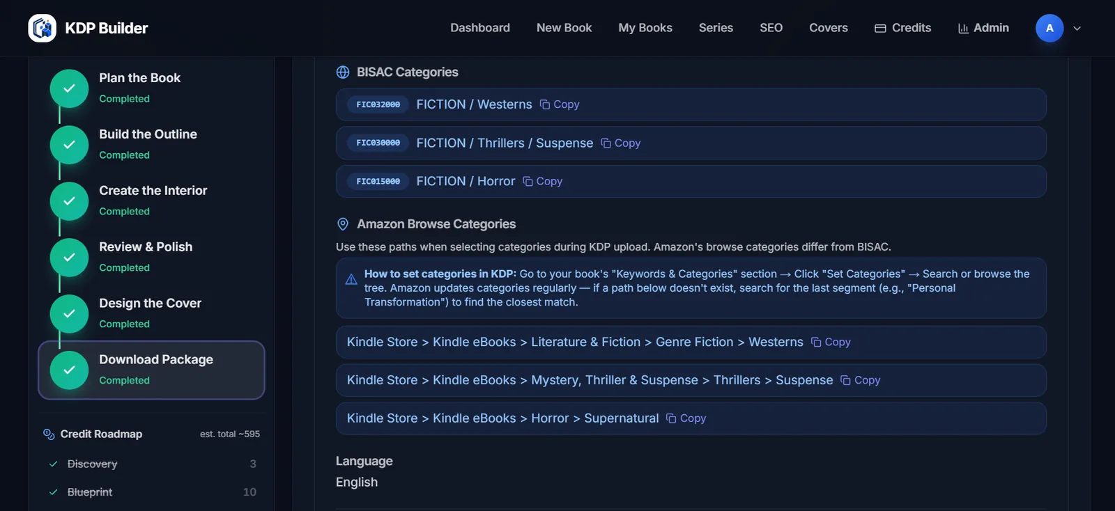This screenshot has width=1115, height=511.
Task: Copy the FICTION / Westerns BISAC category
Action: coord(560,104)
